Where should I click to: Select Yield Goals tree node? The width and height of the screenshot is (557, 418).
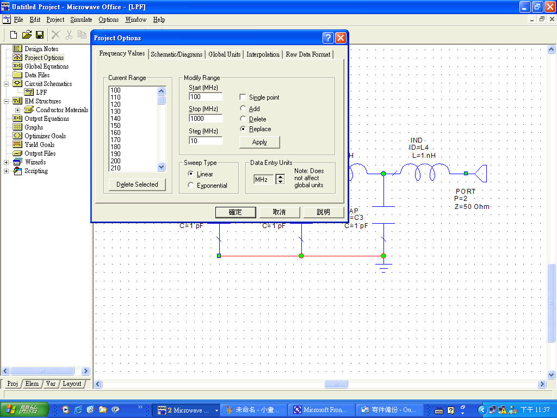point(39,145)
